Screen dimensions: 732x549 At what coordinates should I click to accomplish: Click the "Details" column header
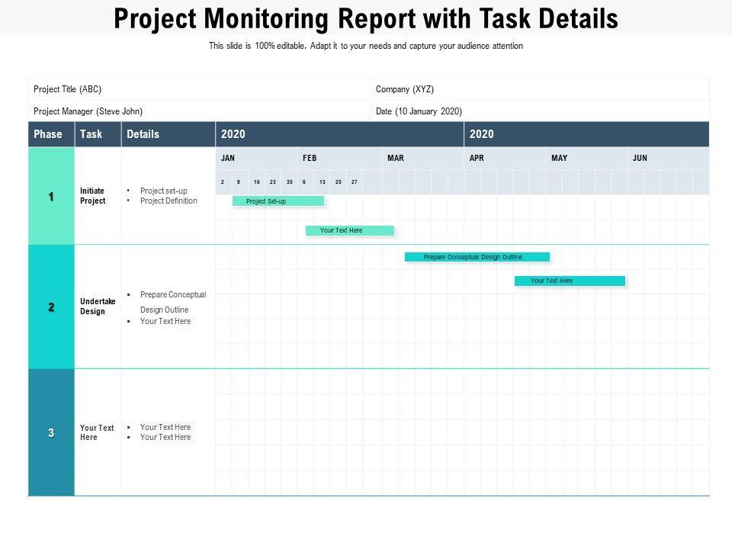pos(143,134)
